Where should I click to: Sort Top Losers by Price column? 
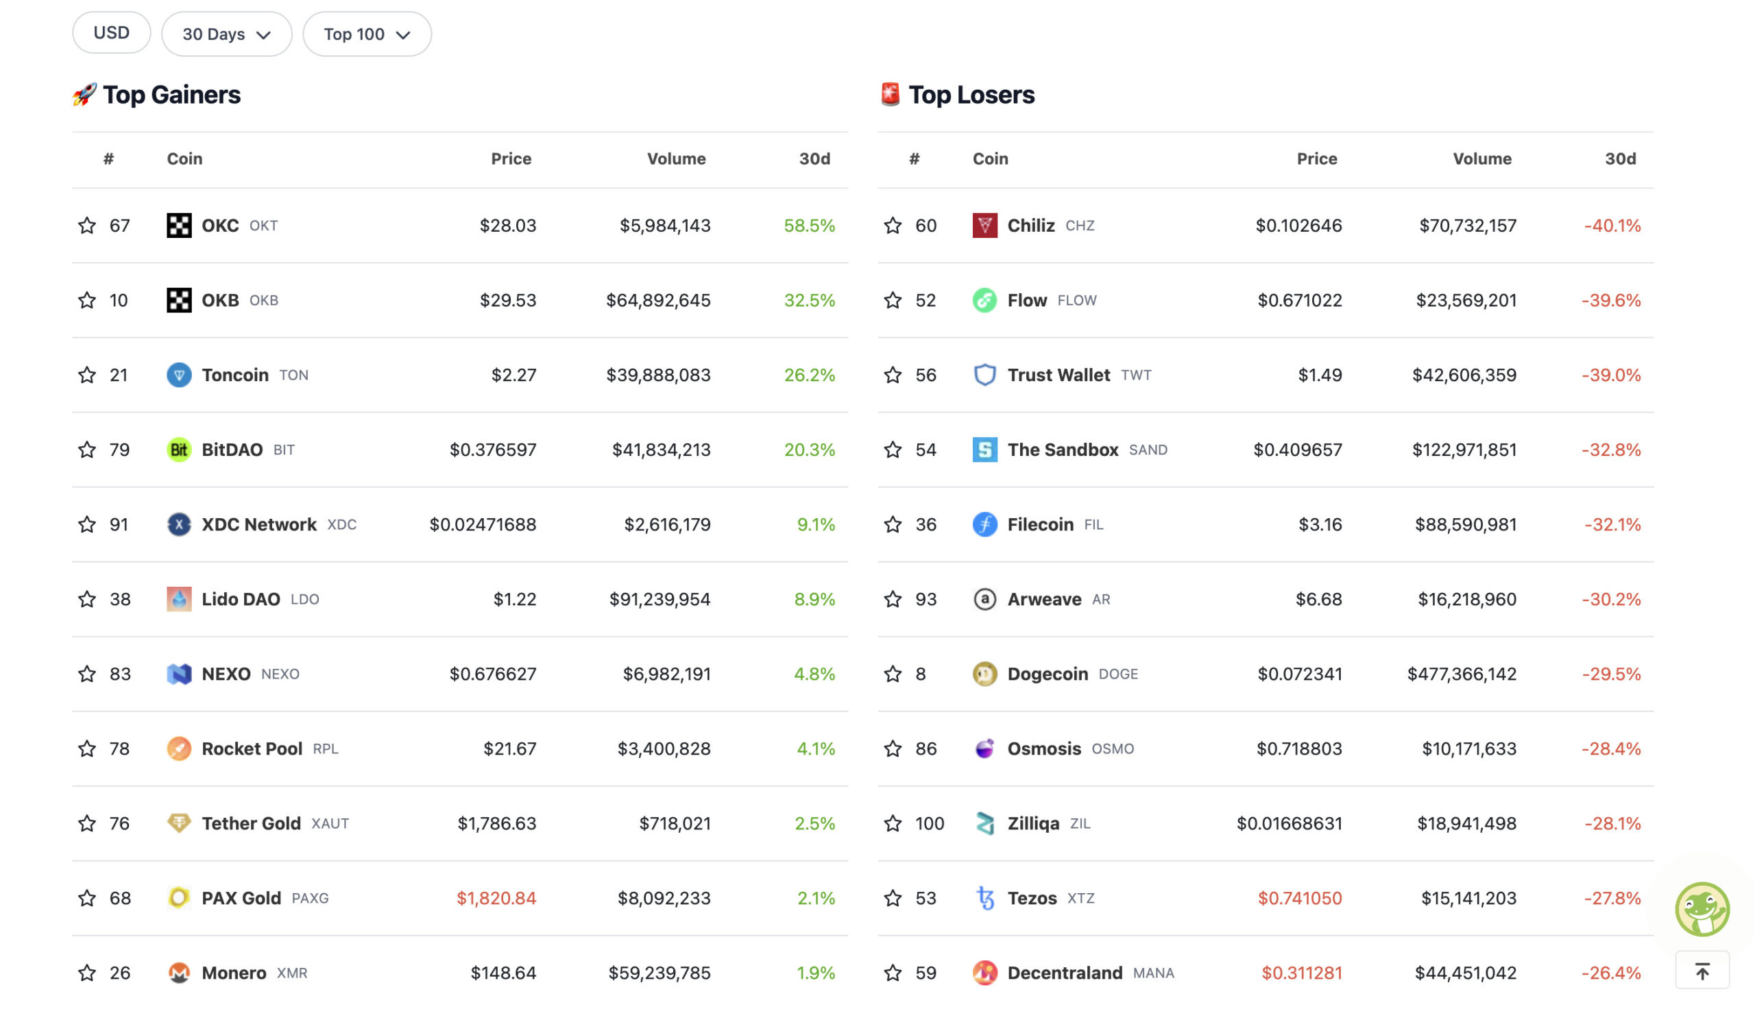(1317, 159)
